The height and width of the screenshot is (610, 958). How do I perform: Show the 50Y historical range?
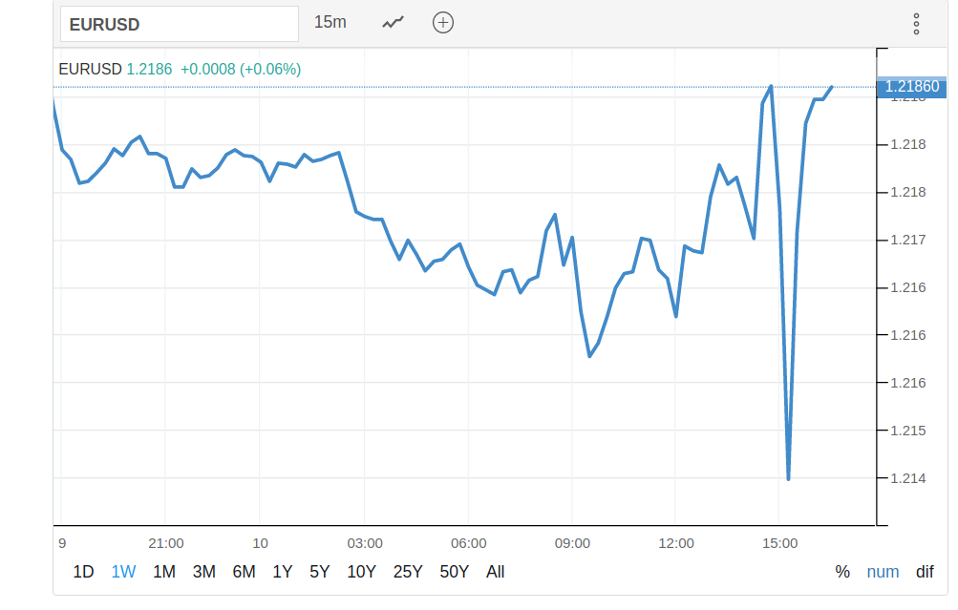(455, 572)
